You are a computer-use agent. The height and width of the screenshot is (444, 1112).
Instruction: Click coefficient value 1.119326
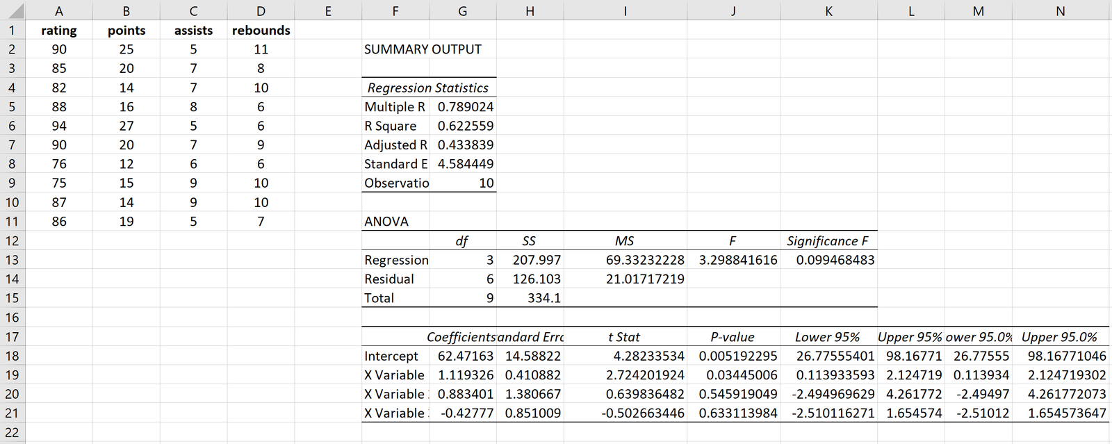tap(463, 375)
